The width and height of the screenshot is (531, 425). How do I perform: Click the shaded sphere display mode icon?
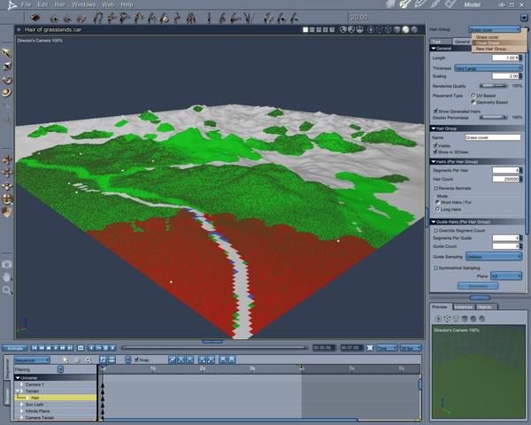coord(405,30)
